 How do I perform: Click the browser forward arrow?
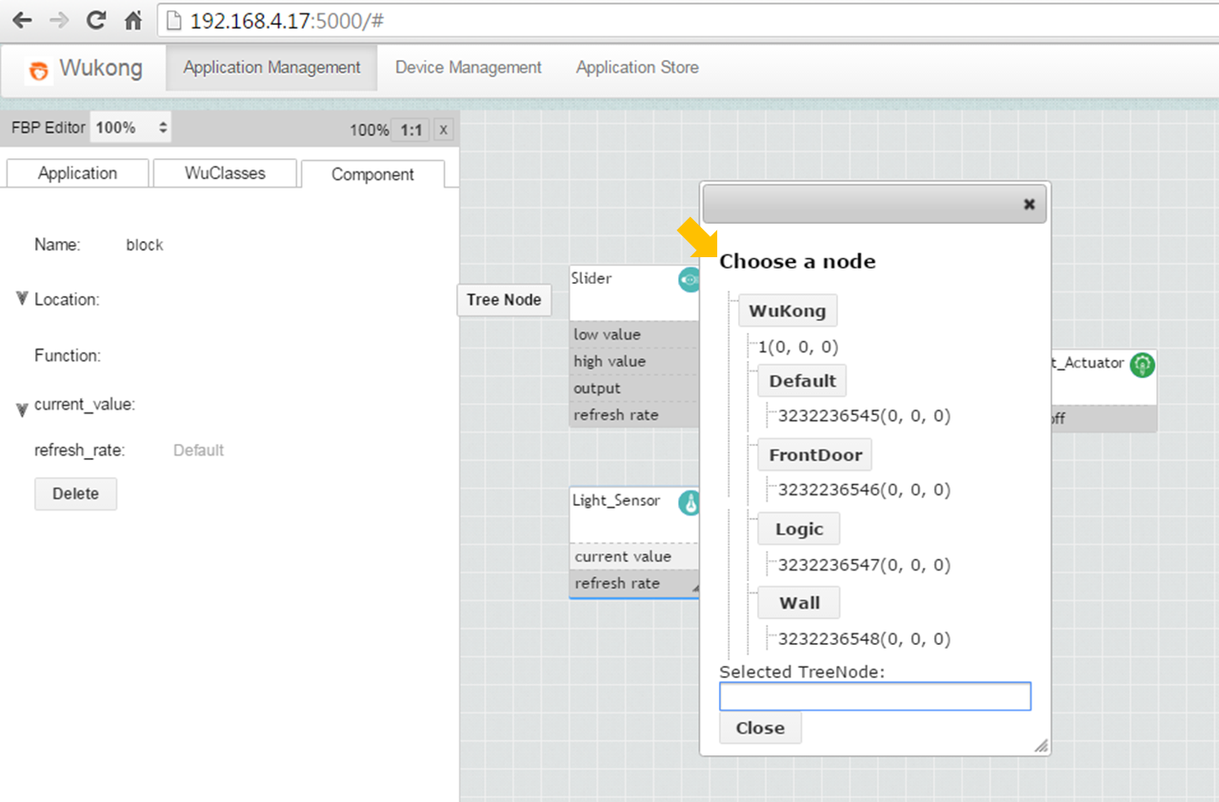[x=58, y=20]
